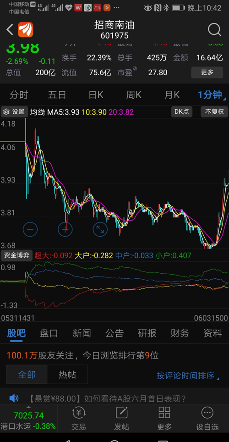The width and height of the screenshot is (229, 442).
Task: Open the 公告 tab
Action: (x=114, y=333)
